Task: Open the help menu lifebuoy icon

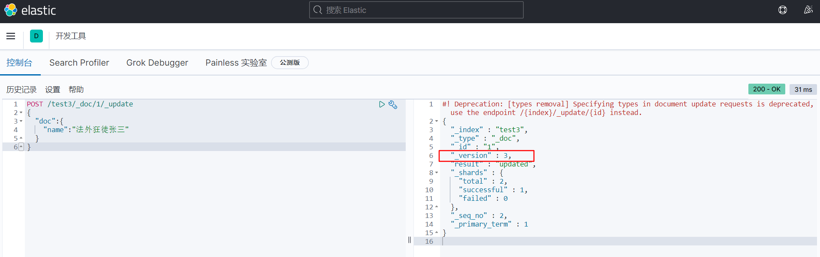Action: click(783, 10)
